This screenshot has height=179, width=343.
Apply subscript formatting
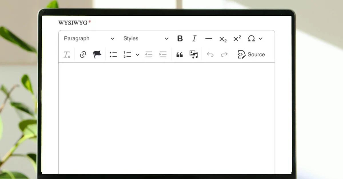pos(223,39)
